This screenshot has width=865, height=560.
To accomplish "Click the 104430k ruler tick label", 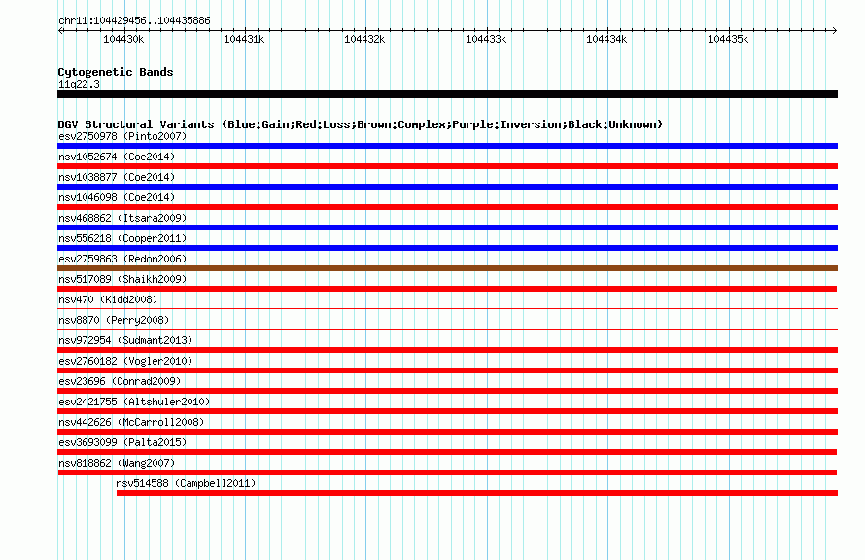I will tap(123, 39).
